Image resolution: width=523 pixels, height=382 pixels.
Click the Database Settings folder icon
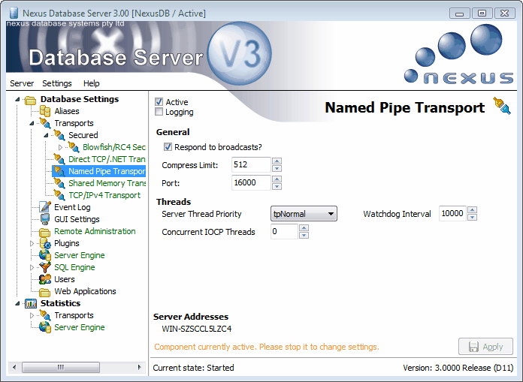coord(30,99)
